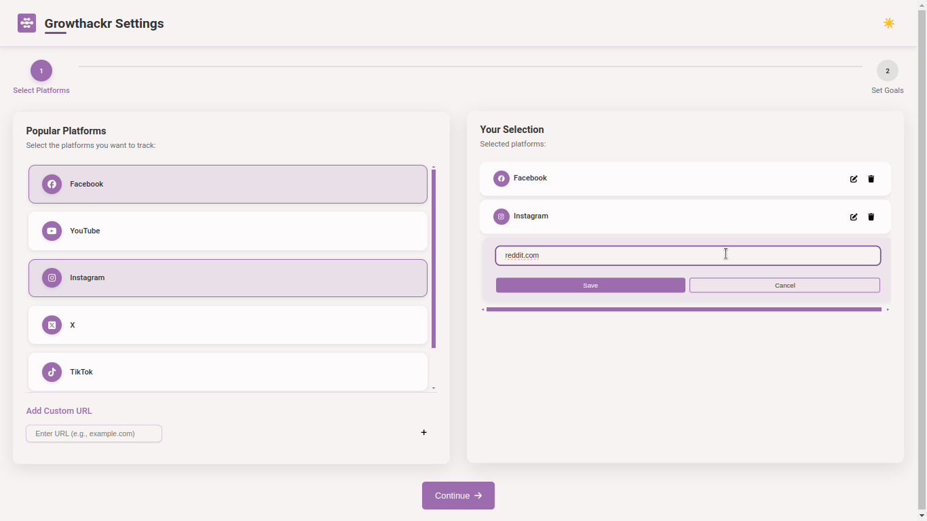Select the Select Platforms step indicator
927x521 pixels.
[x=41, y=71]
